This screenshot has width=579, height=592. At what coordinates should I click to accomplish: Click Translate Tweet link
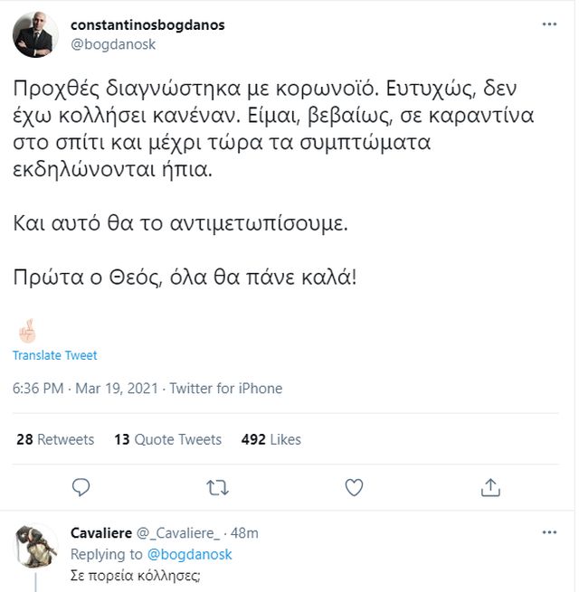click(54, 355)
